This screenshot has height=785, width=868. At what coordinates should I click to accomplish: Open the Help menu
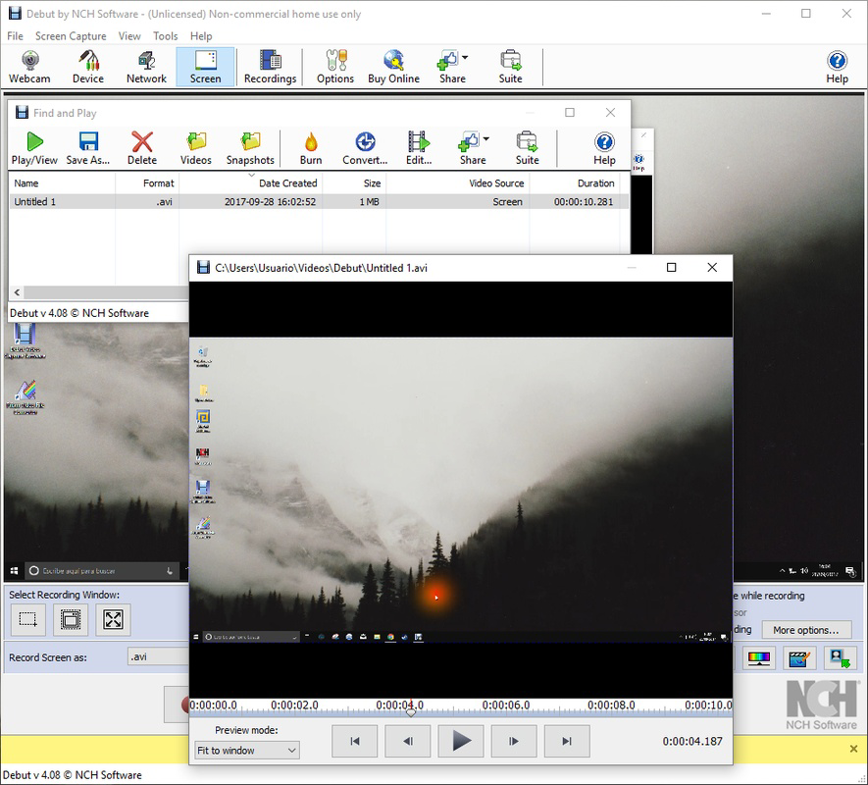(201, 36)
